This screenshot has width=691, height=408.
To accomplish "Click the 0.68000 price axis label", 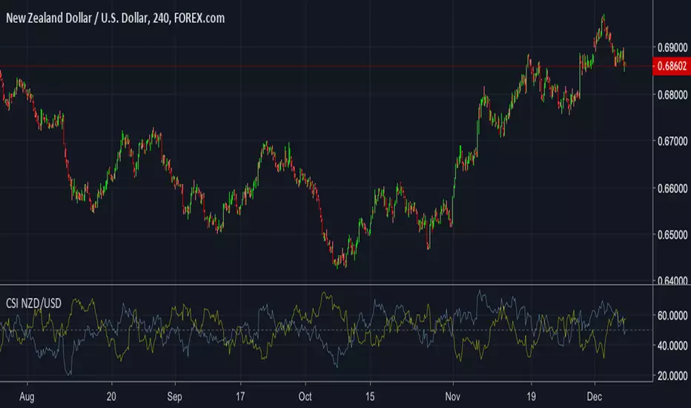I will coord(672,94).
